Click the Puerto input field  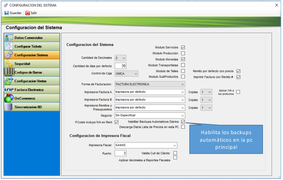click(120, 153)
